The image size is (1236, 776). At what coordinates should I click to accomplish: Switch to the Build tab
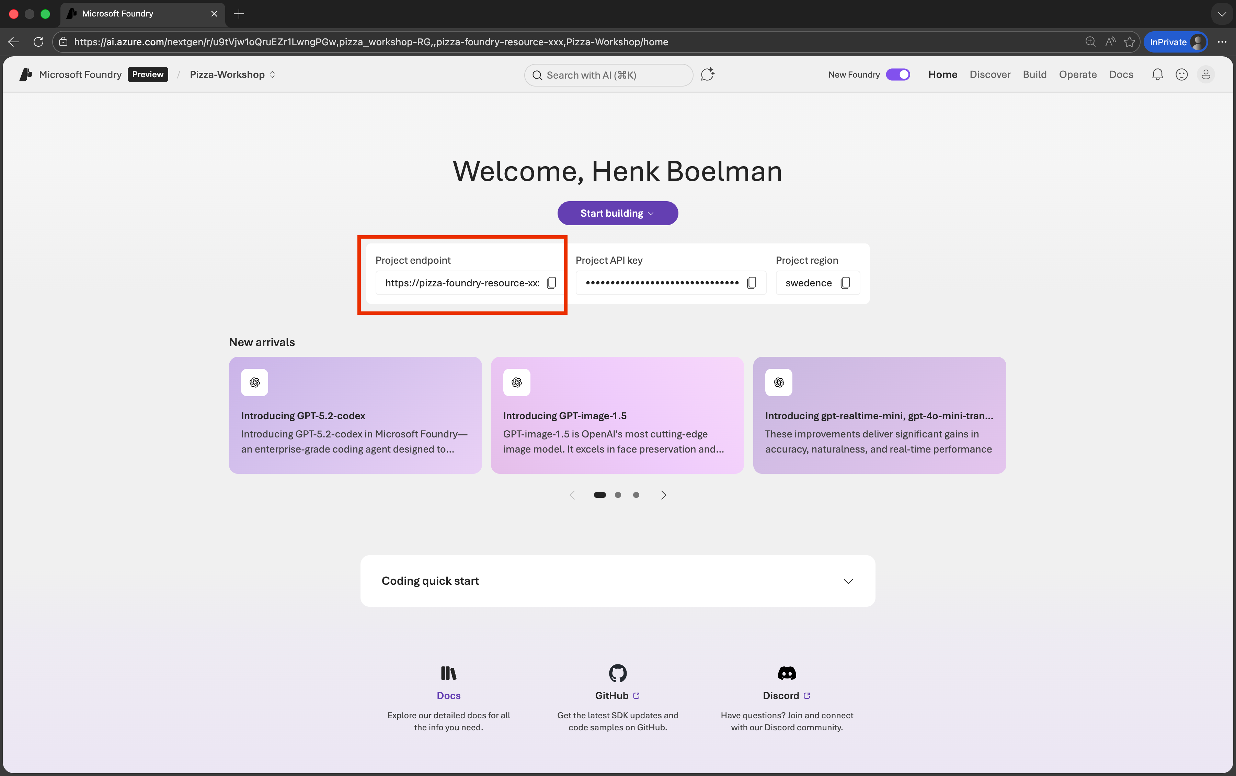pos(1034,75)
